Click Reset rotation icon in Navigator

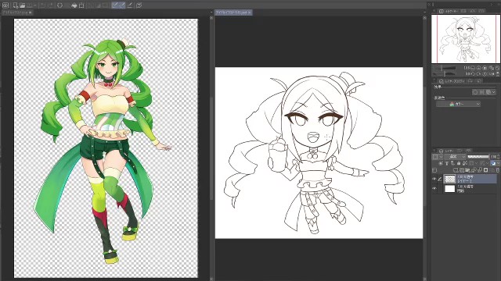485,74
